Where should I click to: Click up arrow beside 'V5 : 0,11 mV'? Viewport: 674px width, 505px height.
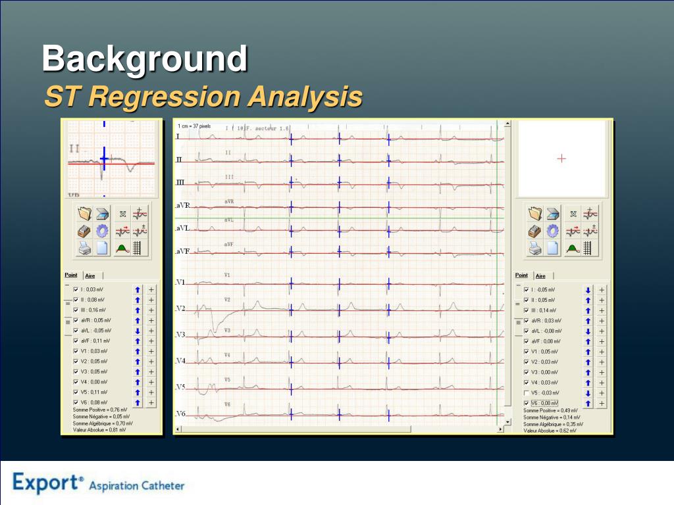click(138, 393)
